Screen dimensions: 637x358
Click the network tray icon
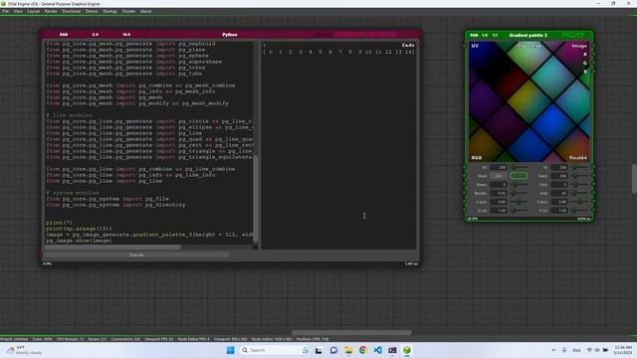[x=589, y=350]
